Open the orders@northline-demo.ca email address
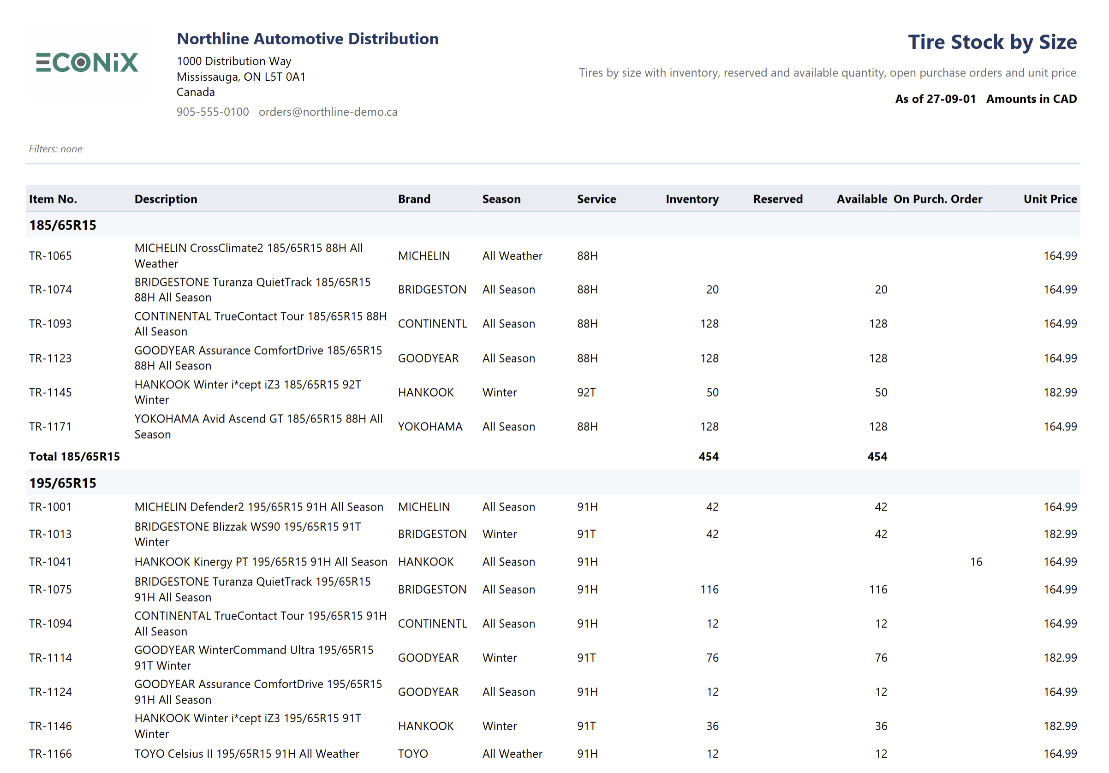The height and width of the screenshot is (773, 1109). [x=328, y=112]
